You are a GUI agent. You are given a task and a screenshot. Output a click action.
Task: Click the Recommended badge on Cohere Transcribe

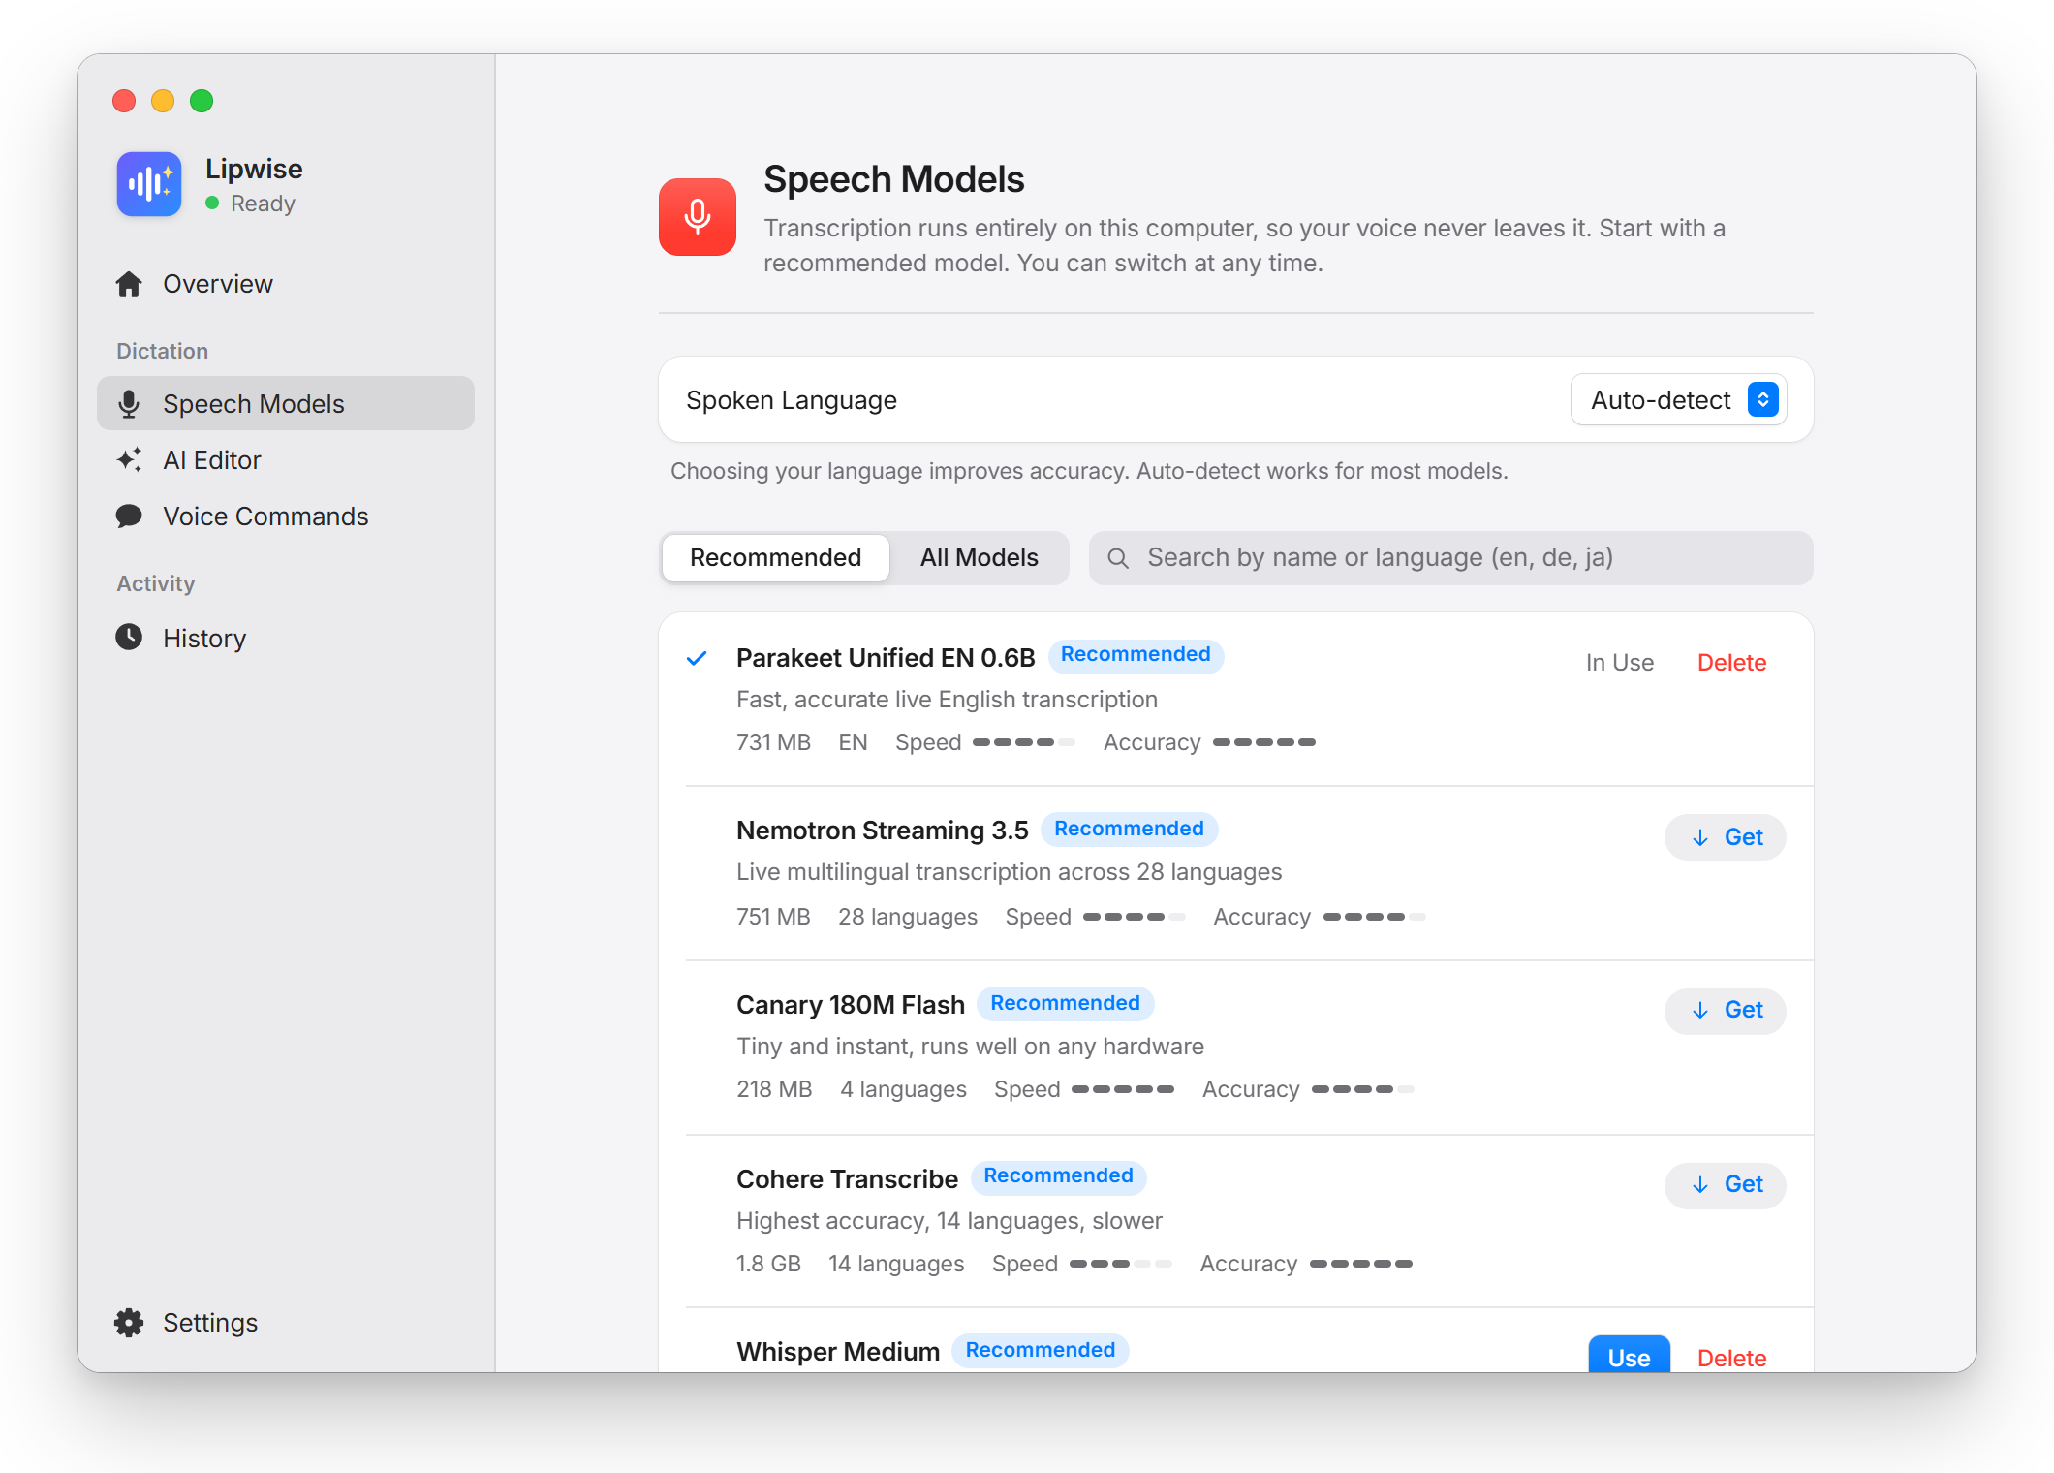point(1058,1176)
